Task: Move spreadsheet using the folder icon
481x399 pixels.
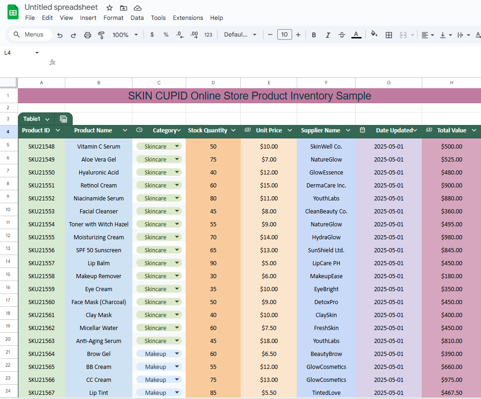Action: coord(123,8)
